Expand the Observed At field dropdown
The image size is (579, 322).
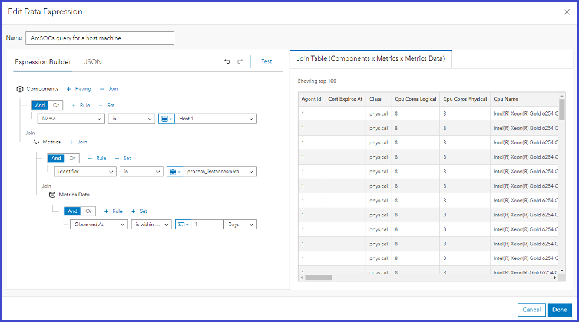pyautogui.click(x=98, y=225)
